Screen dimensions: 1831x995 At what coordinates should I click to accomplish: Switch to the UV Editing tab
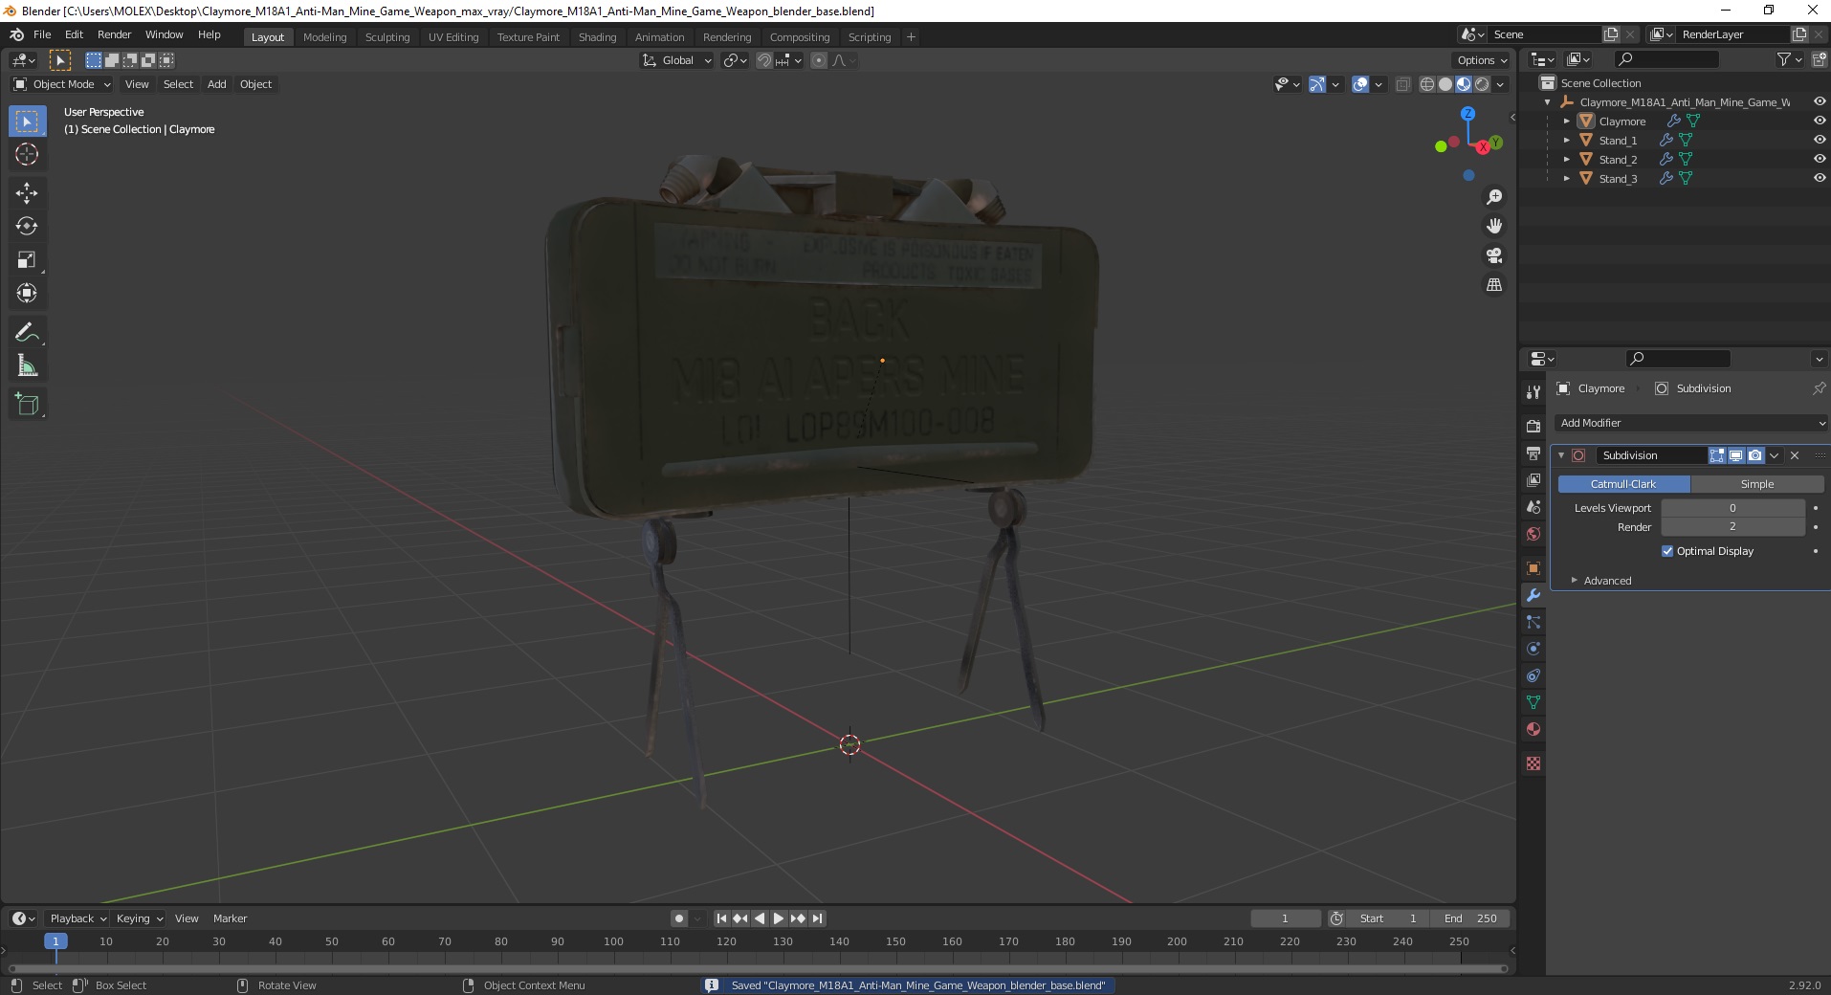click(x=453, y=37)
